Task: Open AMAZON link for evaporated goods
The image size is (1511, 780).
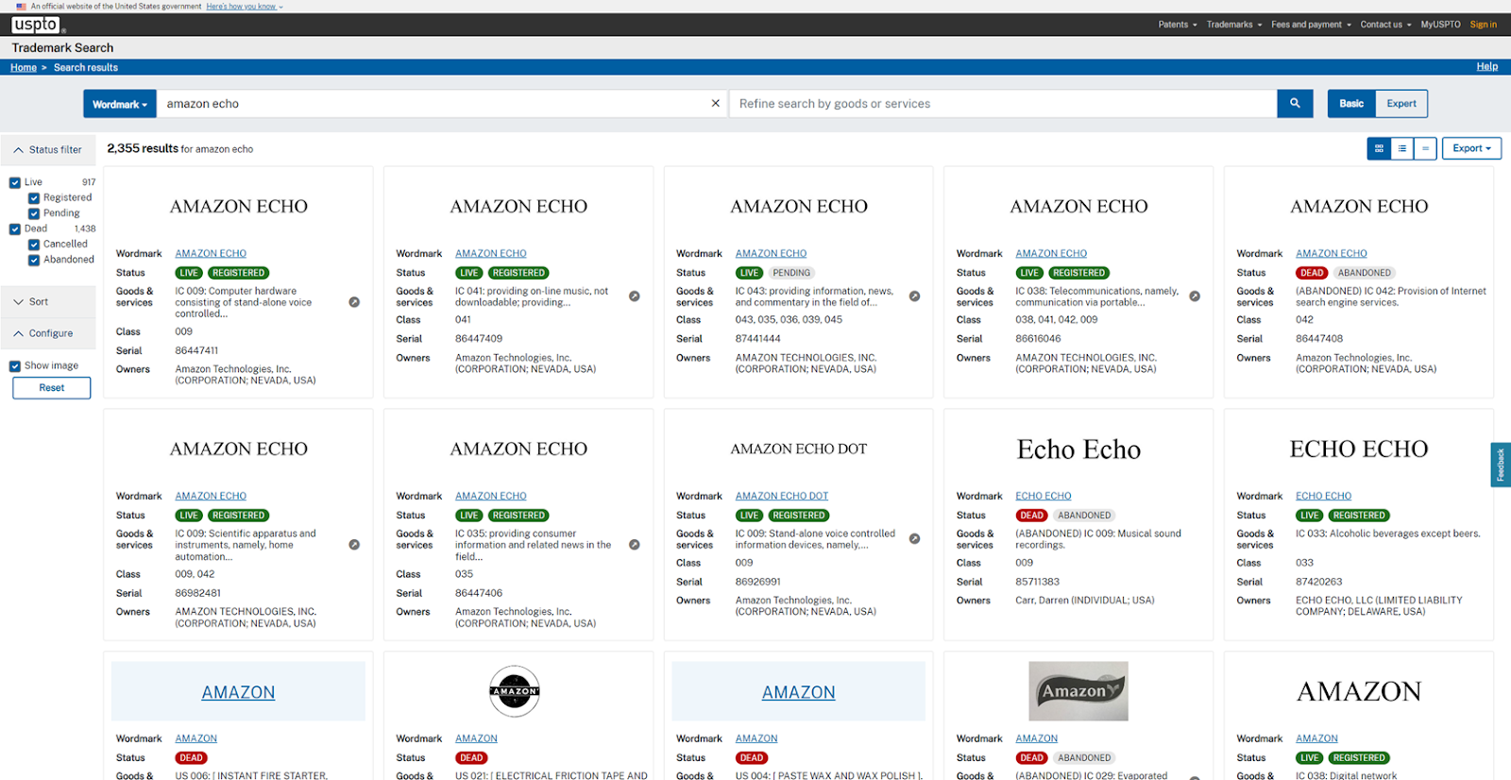Action: [x=1036, y=738]
